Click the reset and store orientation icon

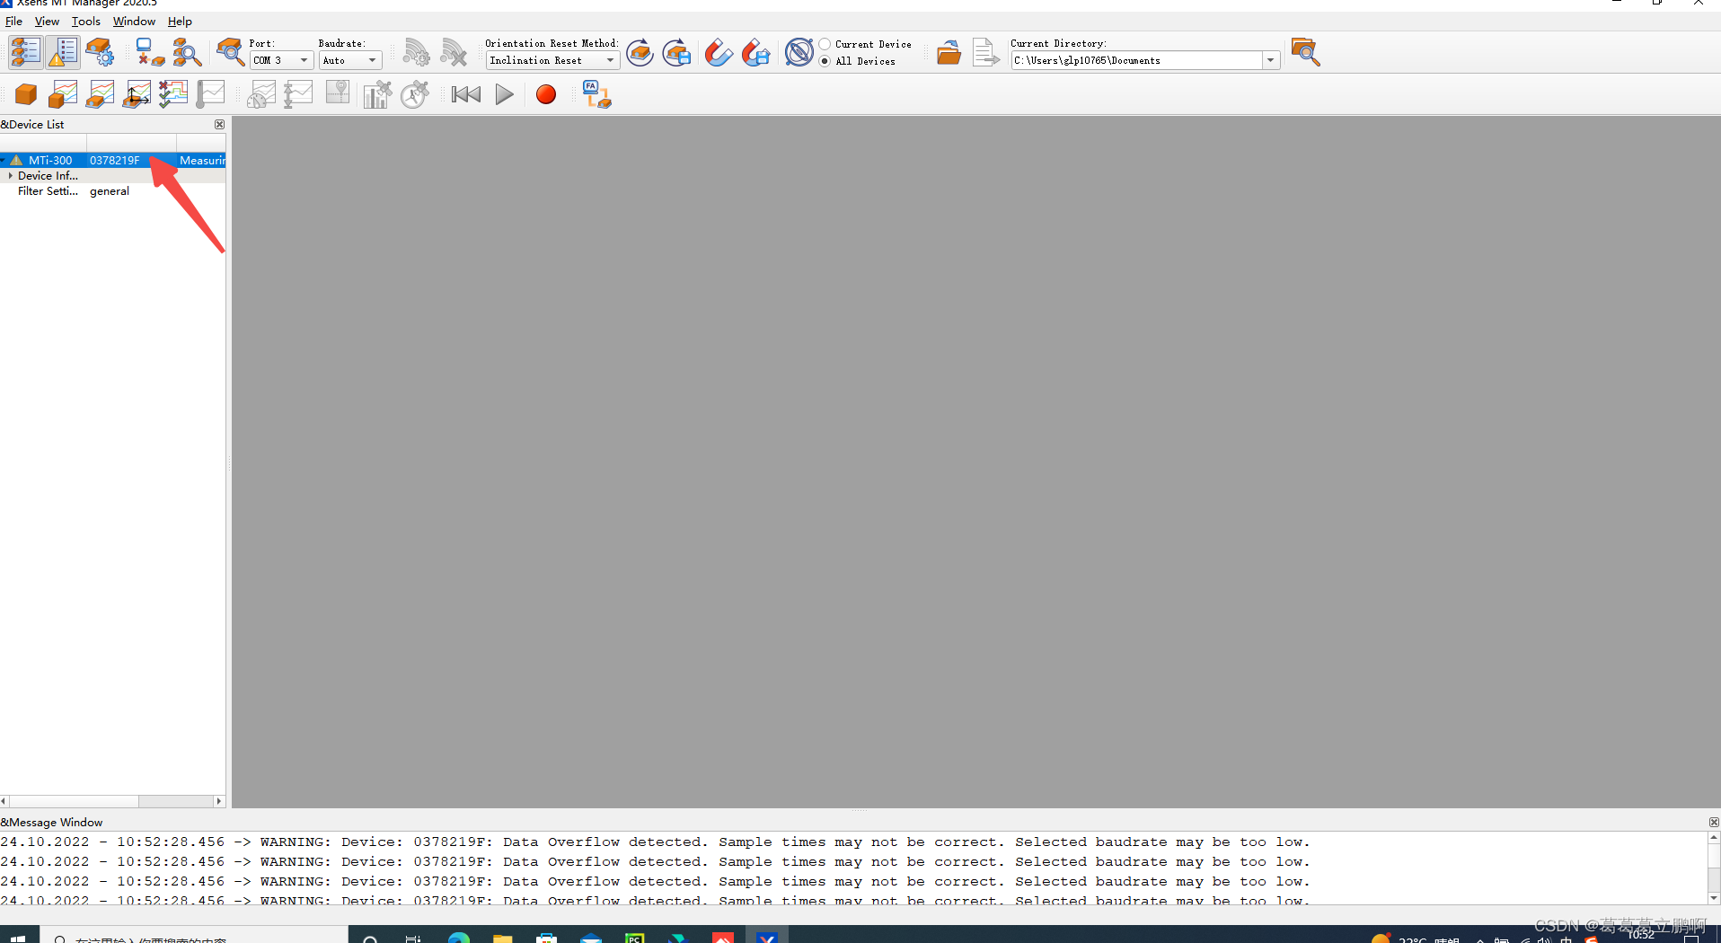pos(677,52)
